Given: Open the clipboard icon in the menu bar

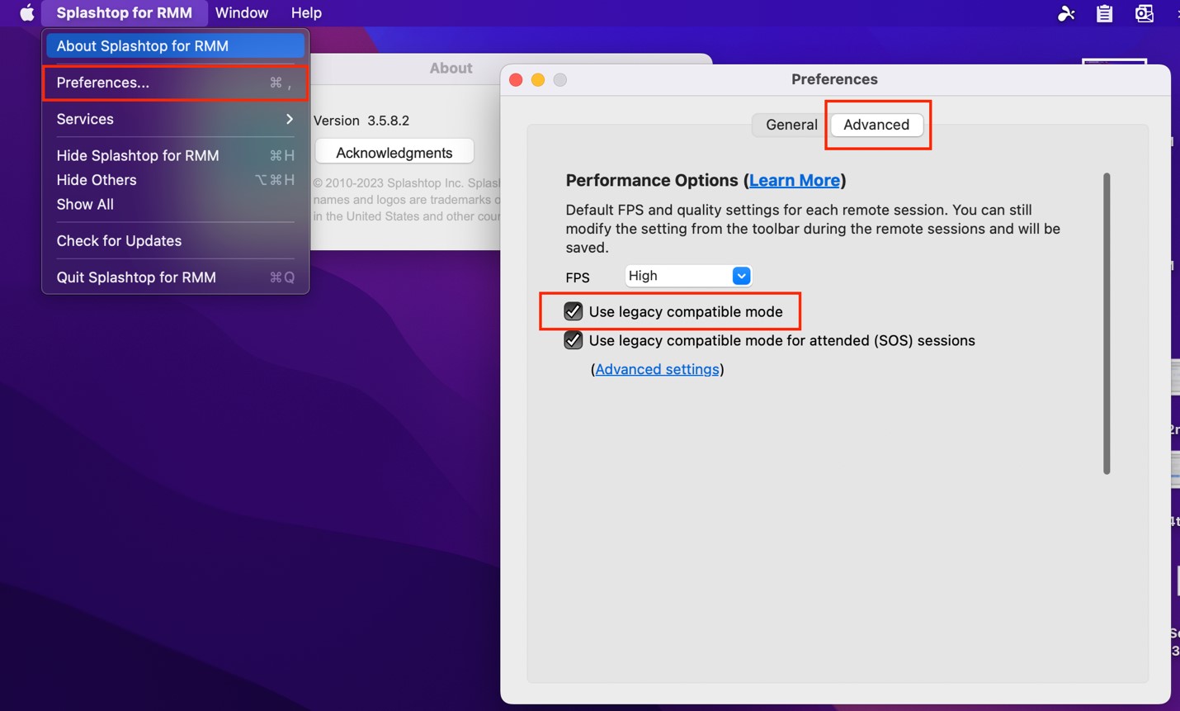Looking at the screenshot, I should (1104, 13).
